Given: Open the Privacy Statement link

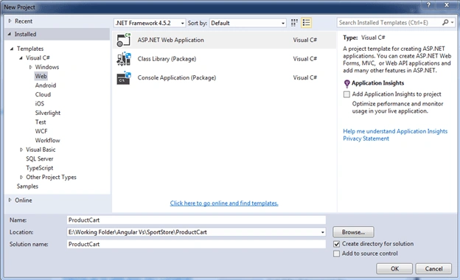Looking at the screenshot, I should tap(366, 139).
